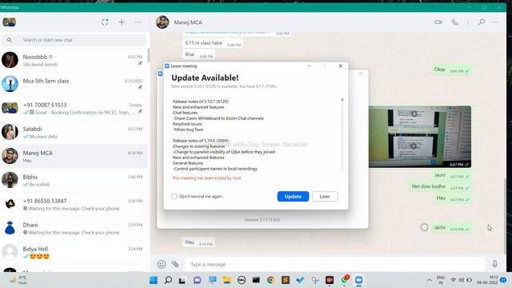Viewport: 512px width, 288px height.
Task: Click the WhatsApp status ring icon
Action: [105, 22]
